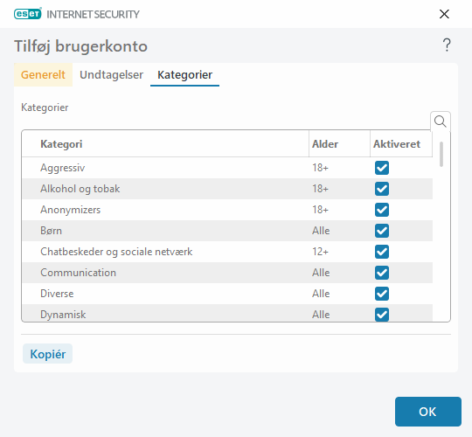The width and height of the screenshot is (472, 437).
Task: Sort by the Alder column header
Action: click(339, 144)
